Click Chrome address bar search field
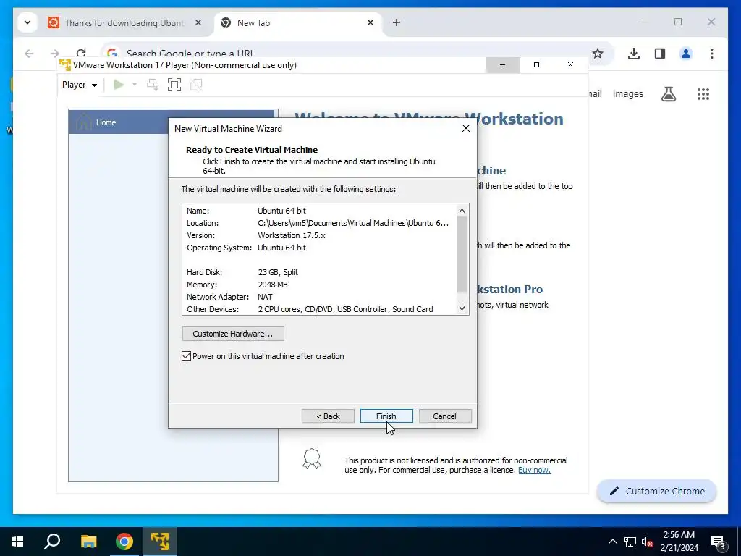741x556 pixels. pyautogui.click(x=350, y=54)
